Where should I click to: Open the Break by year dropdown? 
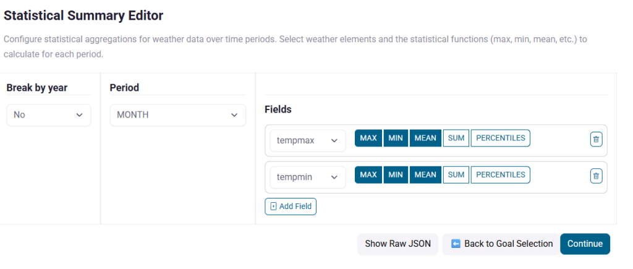click(x=48, y=115)
